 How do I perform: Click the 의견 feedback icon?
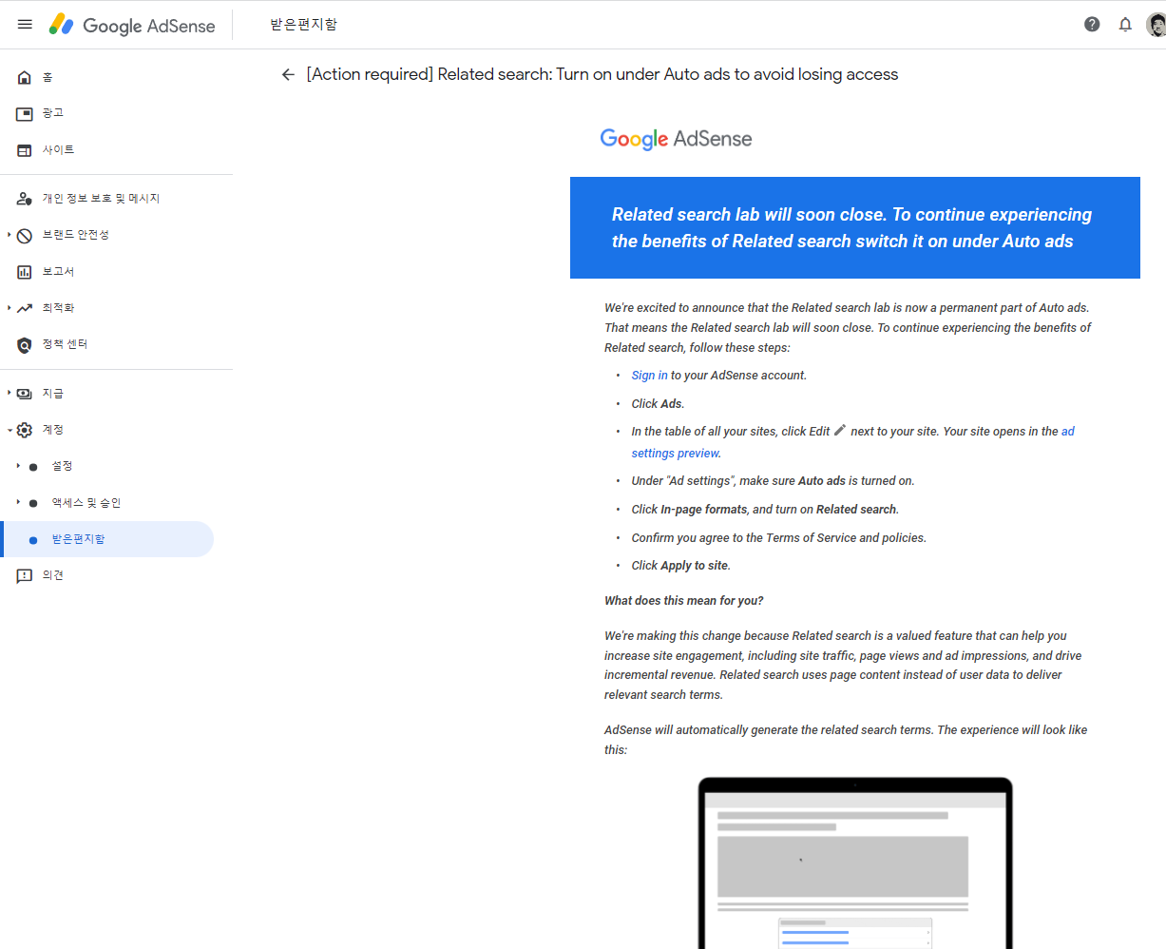pyautogui.click(x=25, y=575)
